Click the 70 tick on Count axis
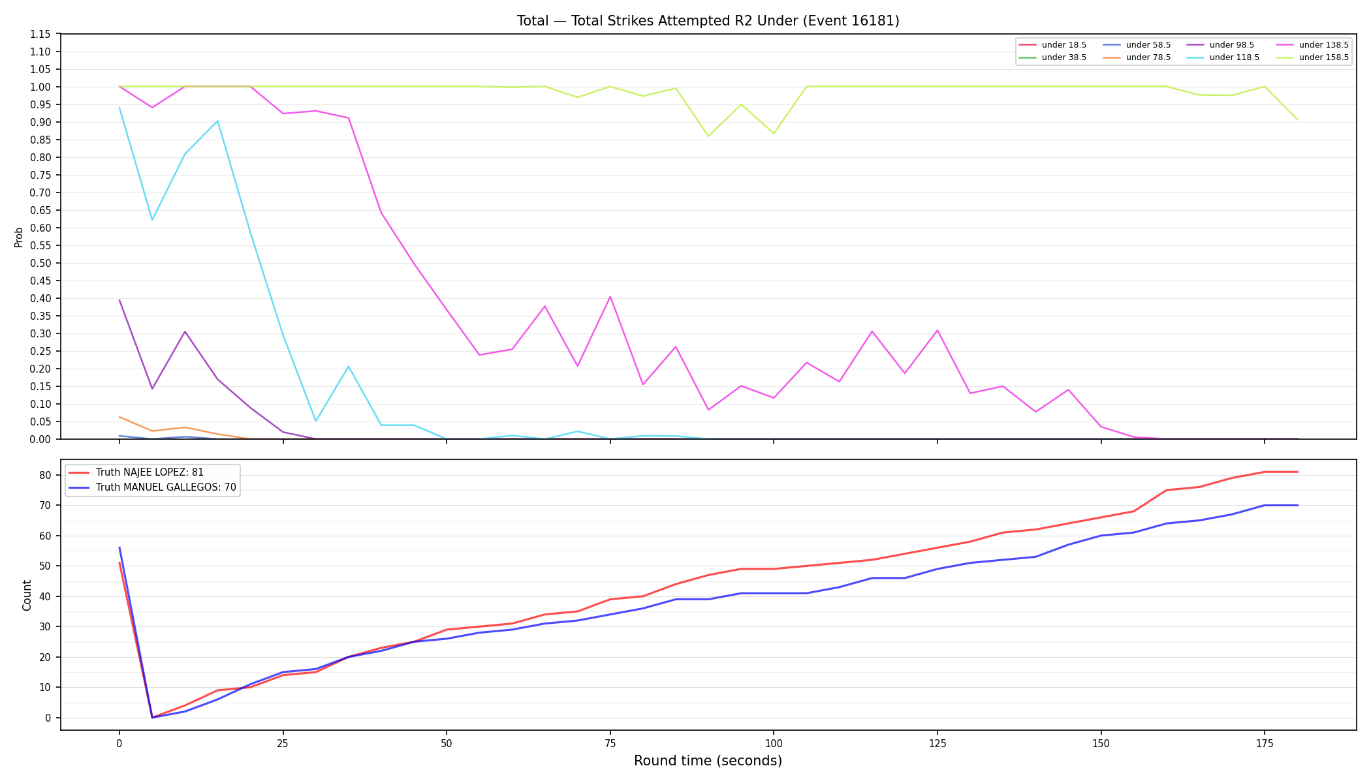Screen dimensions: 1371x783 click(45, 505)
